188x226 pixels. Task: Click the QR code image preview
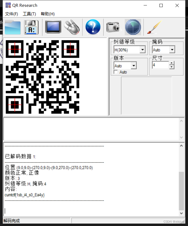click(42, 77)
